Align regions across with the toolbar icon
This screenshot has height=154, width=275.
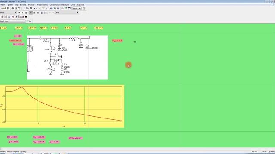43,9
